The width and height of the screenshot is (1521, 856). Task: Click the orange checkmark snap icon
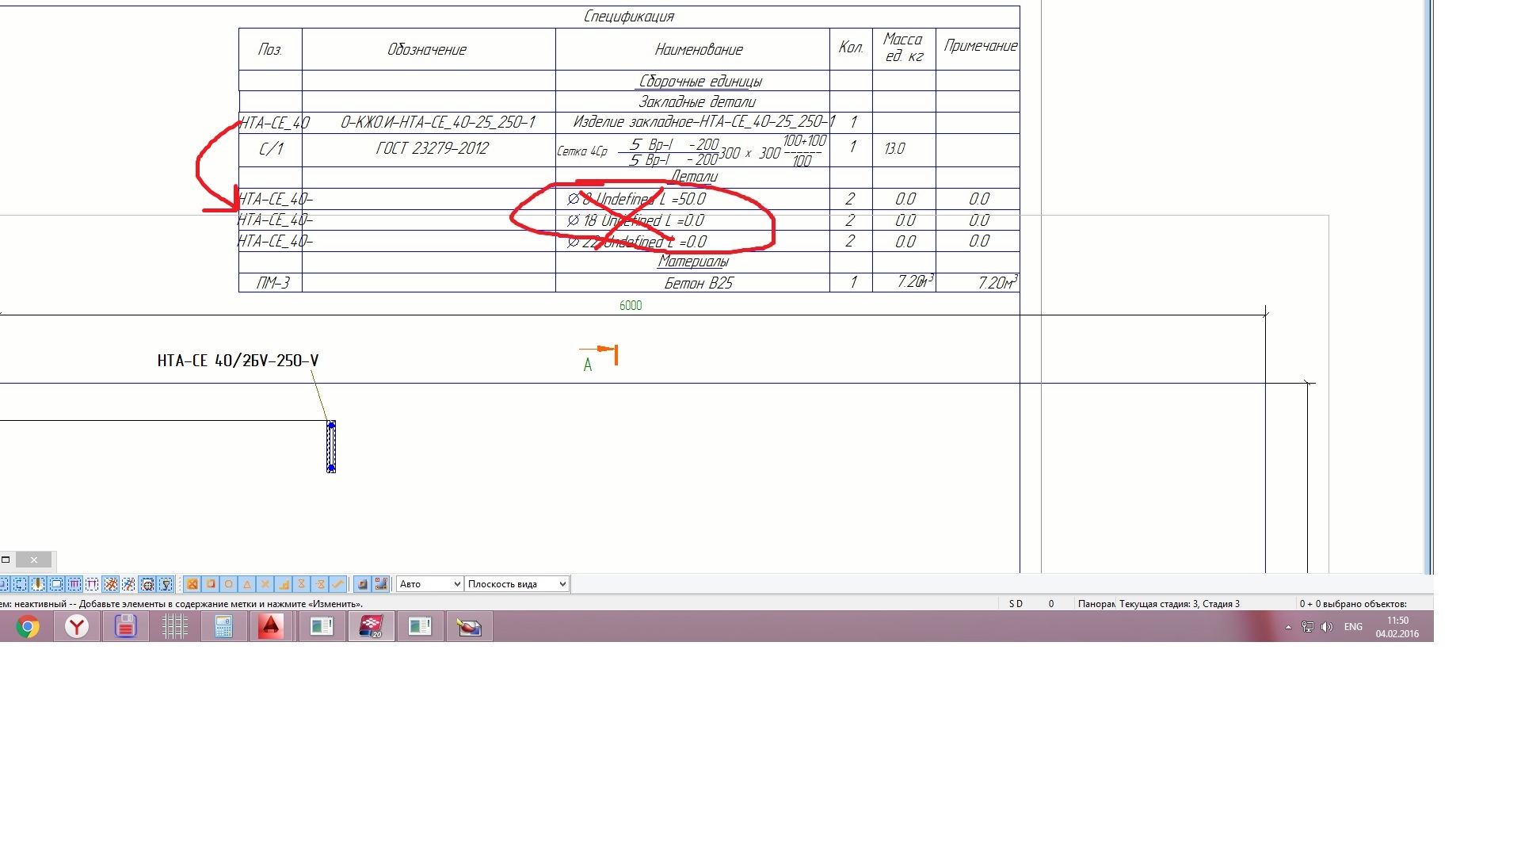click(x=338, y=584)
